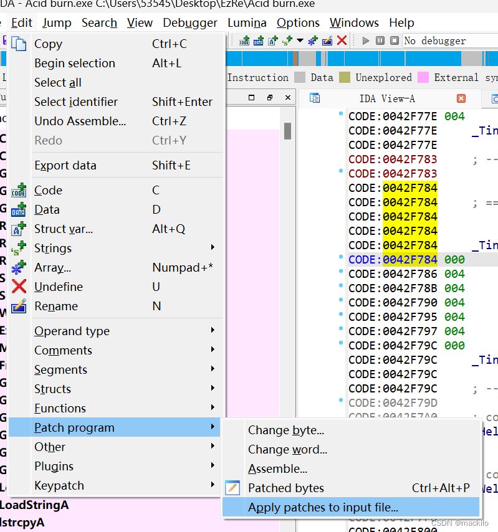
Task: Choose Apply patches to input file
Action: [x=351, y=507]
